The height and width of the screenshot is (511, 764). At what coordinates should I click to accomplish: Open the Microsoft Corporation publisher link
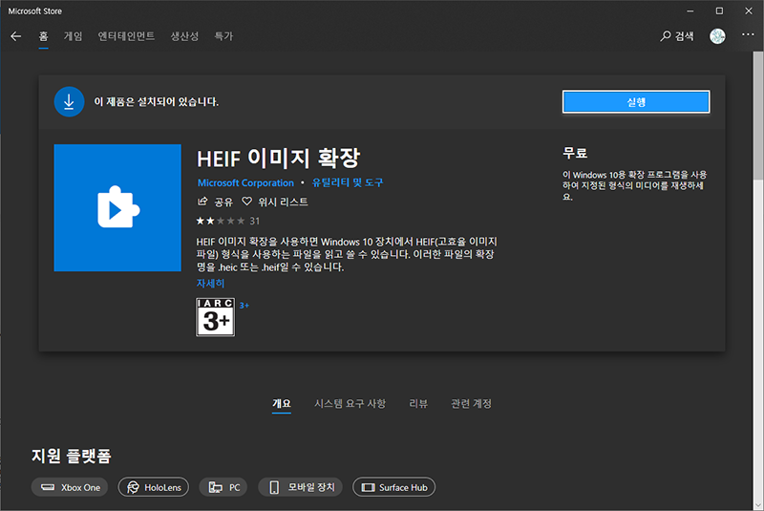(x=245, y=182)
